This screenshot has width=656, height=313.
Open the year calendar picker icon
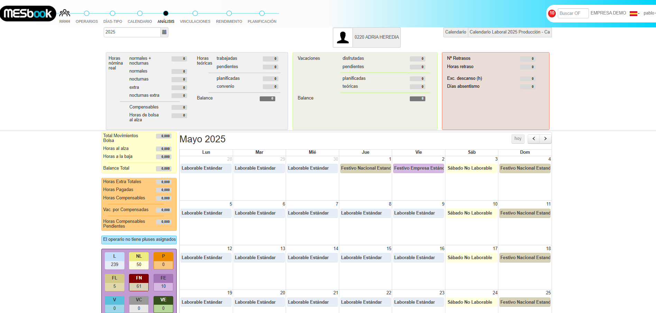click(164, 32)
